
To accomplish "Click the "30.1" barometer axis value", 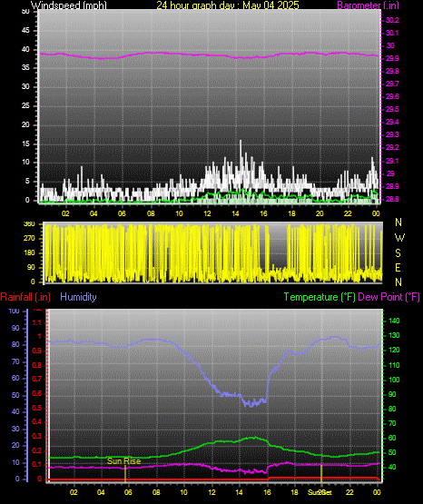I will [392, 33].
